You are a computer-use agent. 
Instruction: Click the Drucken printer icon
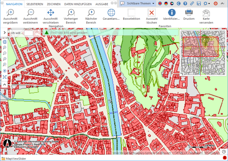click(189, 12)
